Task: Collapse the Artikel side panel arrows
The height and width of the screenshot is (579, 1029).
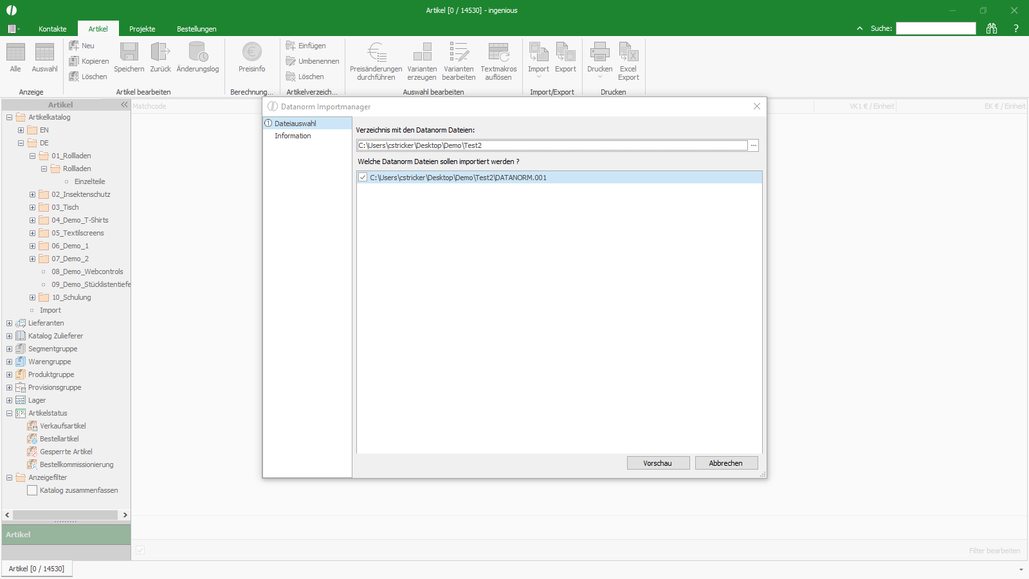Action: point(124,104)
